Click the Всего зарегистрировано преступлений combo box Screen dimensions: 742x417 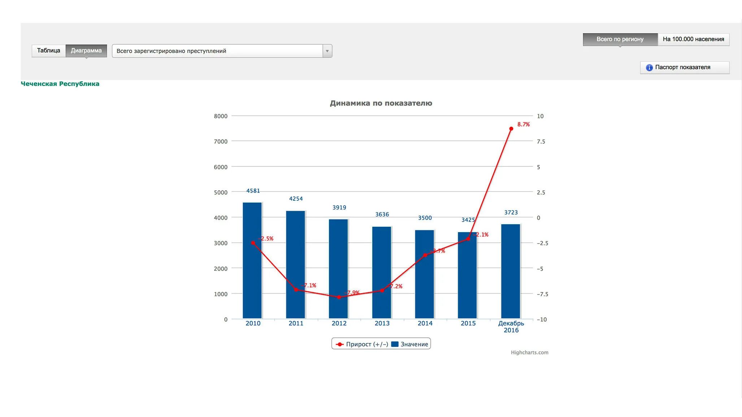pos(217,51)
